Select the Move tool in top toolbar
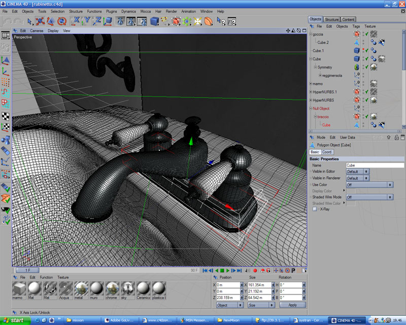Screen dimensions: 406x325 click(x=40, y=21)
